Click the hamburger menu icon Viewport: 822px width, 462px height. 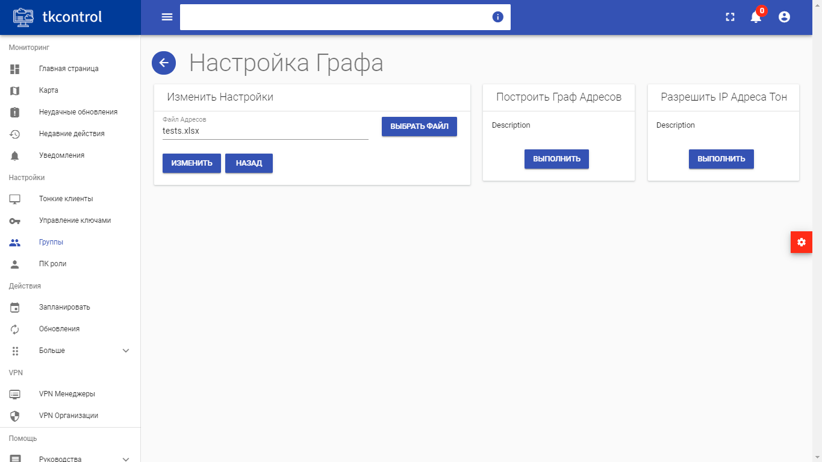point(167,17)
